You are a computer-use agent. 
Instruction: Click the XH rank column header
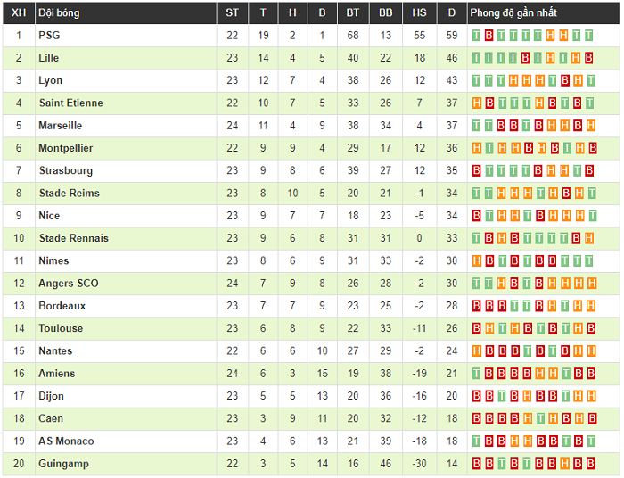(19, 13)
